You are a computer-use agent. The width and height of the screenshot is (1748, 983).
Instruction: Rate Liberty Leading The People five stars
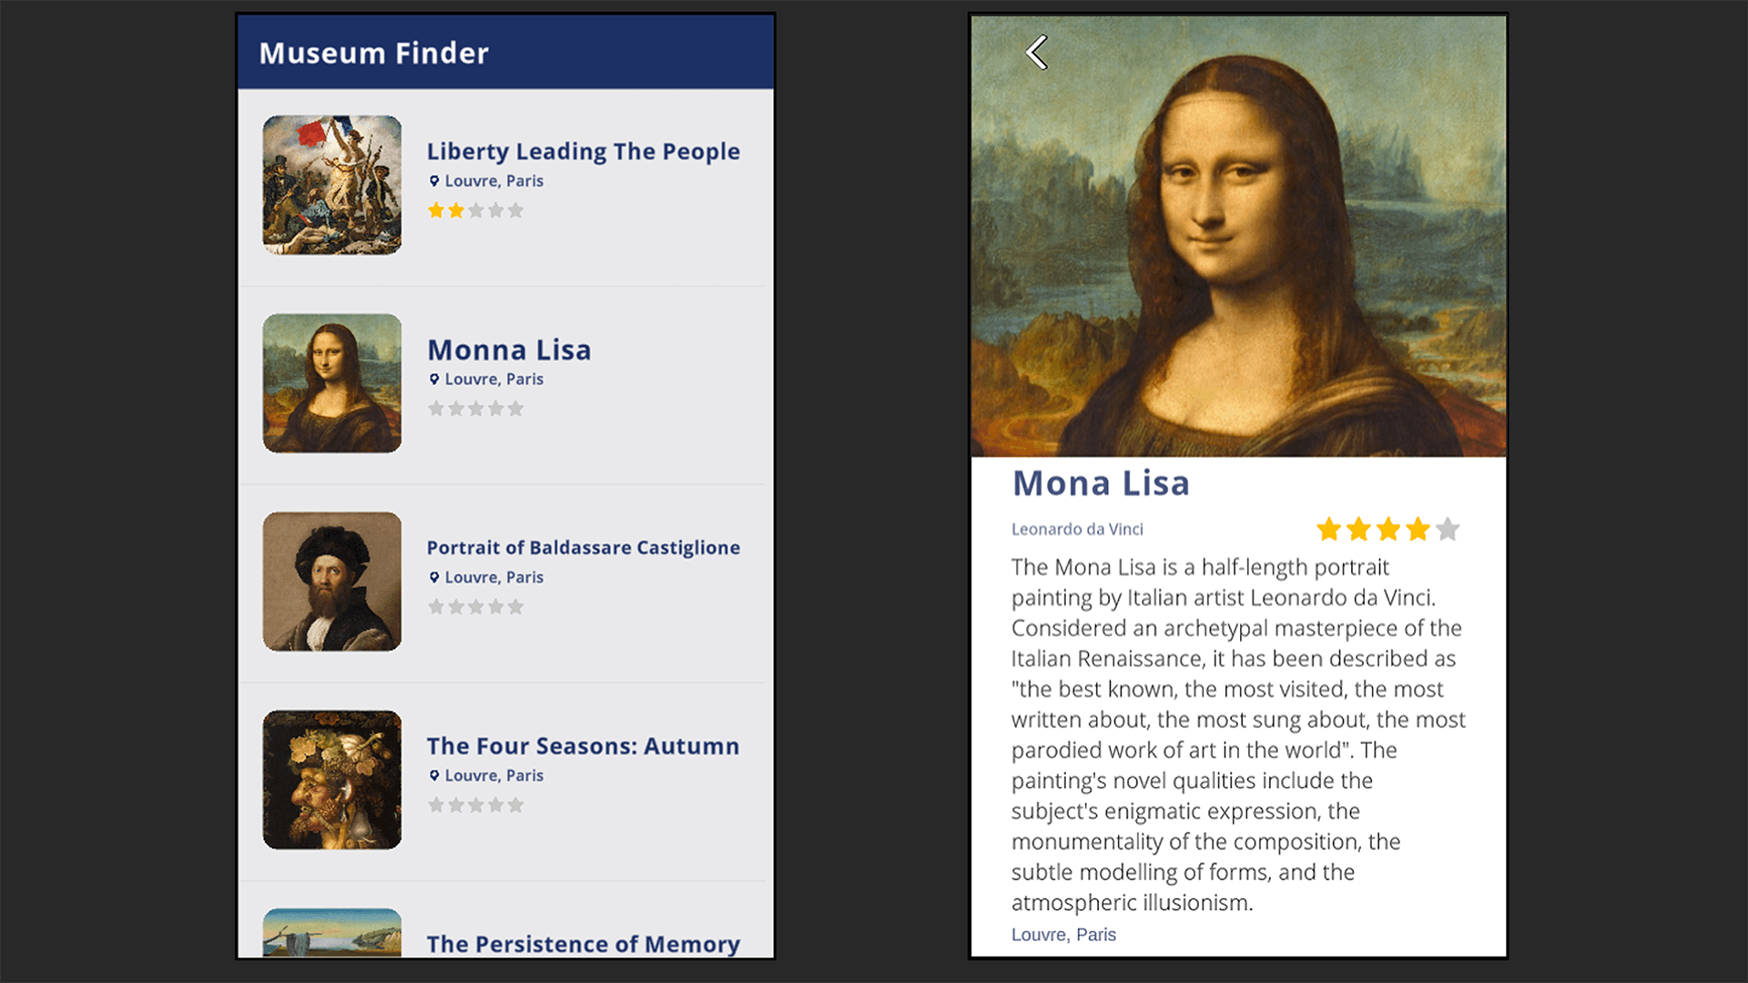(x=516, y=211)
